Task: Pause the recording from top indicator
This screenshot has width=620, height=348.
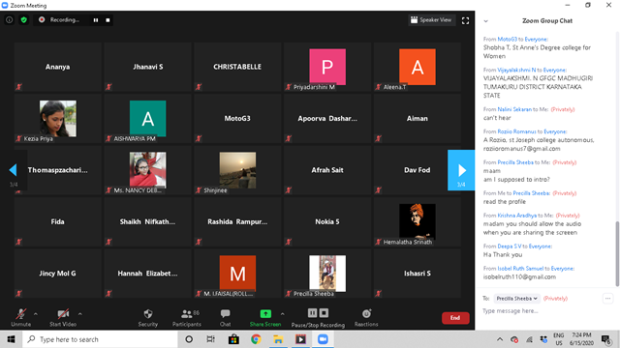Action: [96, 20]
